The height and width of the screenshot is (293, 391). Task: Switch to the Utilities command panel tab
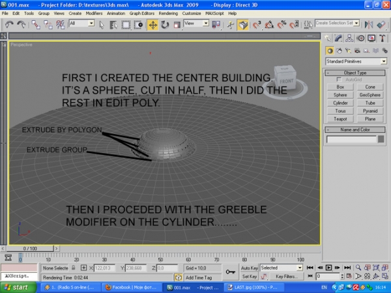pos(383,38)
